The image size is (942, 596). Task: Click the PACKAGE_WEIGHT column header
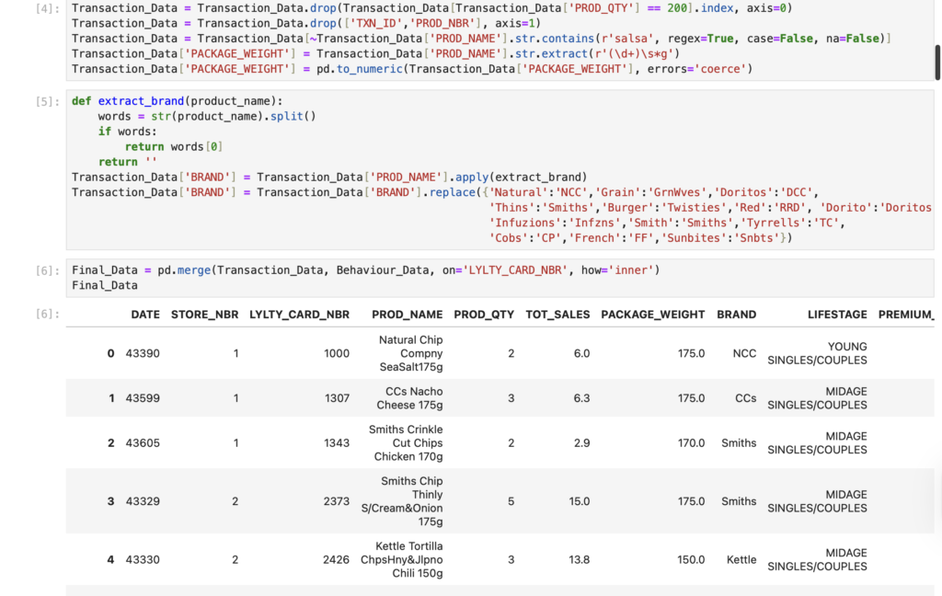(652, 315)
